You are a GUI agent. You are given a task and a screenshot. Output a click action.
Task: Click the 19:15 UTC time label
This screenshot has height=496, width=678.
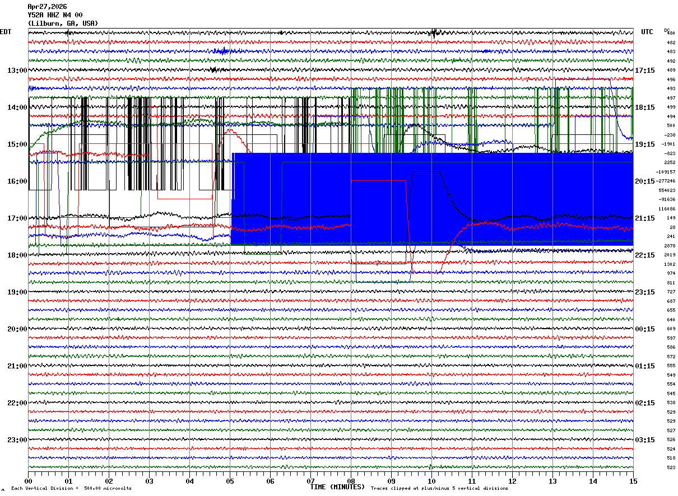pos(645,144)
